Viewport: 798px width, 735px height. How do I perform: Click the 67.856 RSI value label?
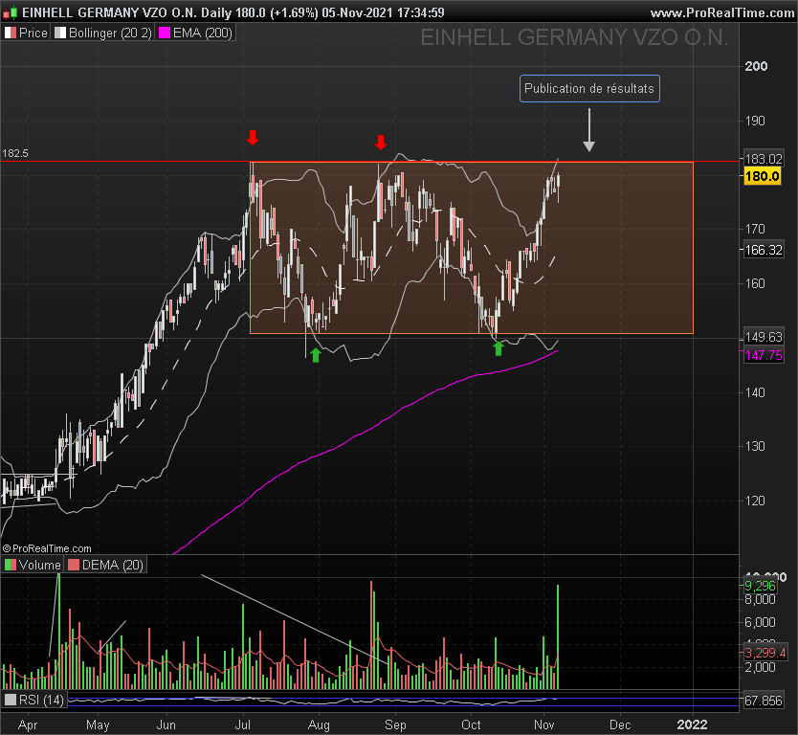pos(764,701)
